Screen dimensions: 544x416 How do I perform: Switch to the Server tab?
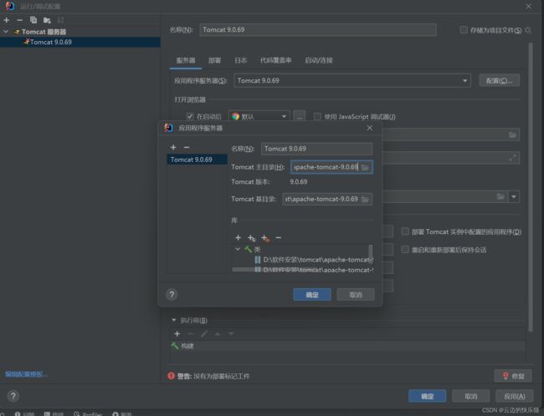point(186,60)
